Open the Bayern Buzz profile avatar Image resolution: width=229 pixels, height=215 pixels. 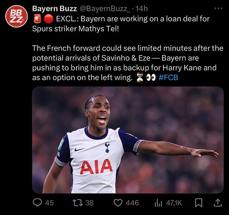(16, 16)
